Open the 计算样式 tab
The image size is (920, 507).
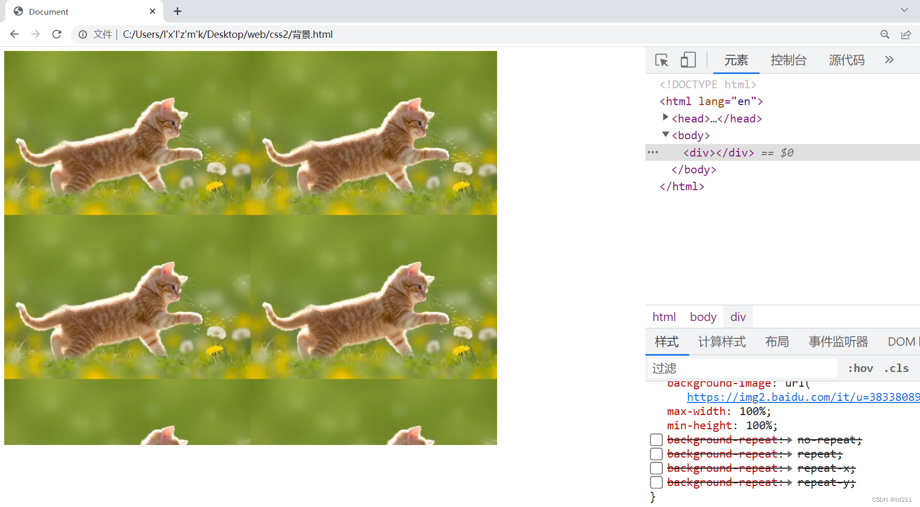722,342
